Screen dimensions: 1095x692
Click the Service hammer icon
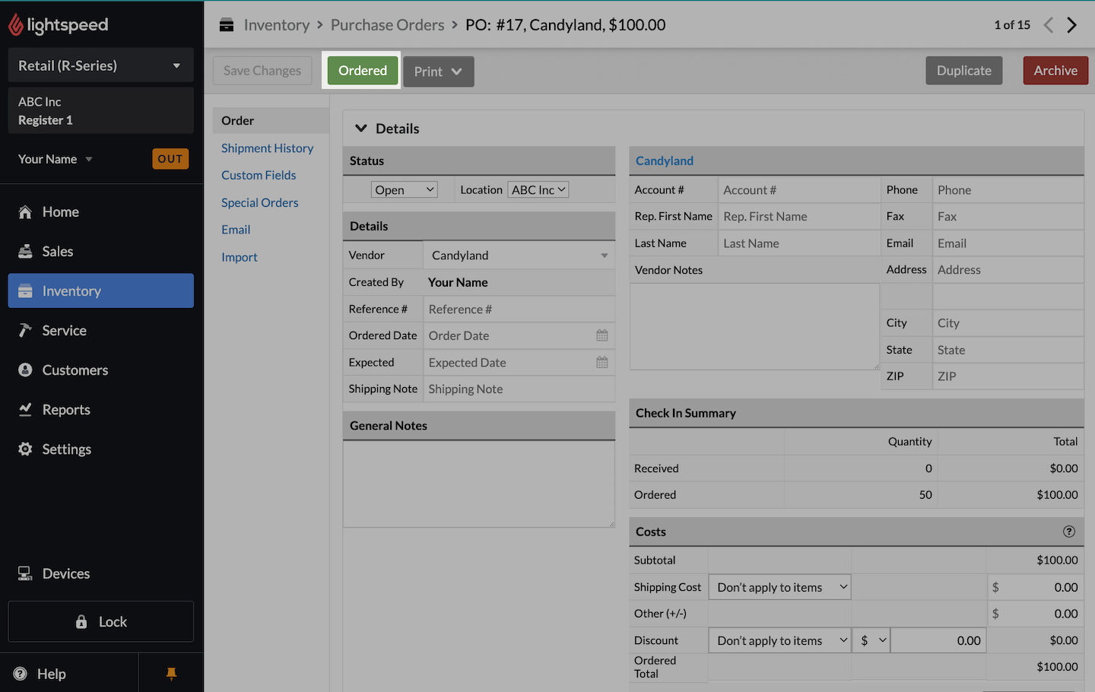(x=25, y=331)
